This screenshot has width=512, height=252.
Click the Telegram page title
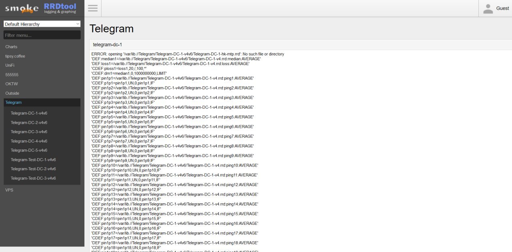112,29
